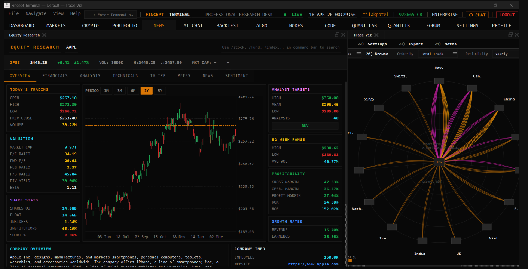Click the Fincept Terminal app icon in title bar
This screenshot has height=269, width=528.
point(7,5)
